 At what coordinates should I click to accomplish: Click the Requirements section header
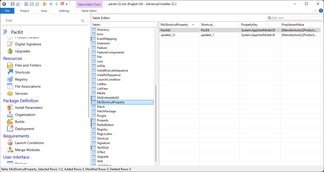click(x=16, y=136)
